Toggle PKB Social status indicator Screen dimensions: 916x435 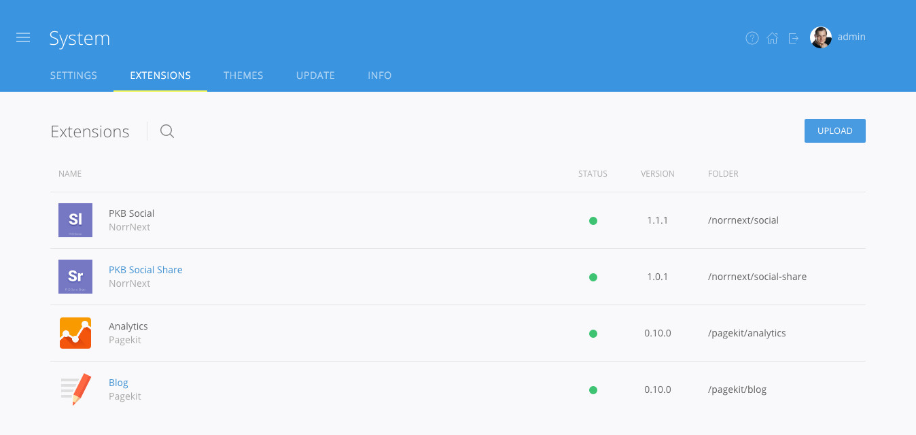pyautogui.click(x=593, y=220)
